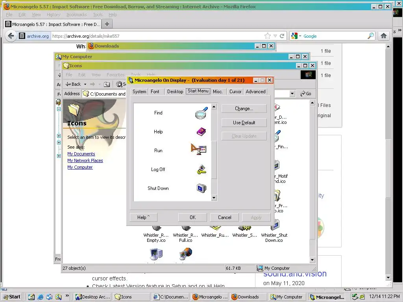The height and width of the screenshot is (302, 403).
Task: Select Whistler_R... Empty.ico file
Action: [x=156, y=234]
